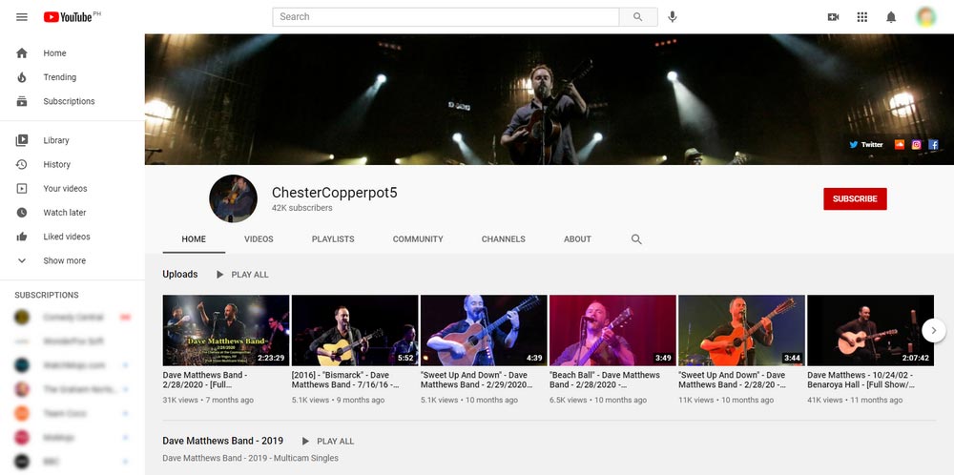Open the Benaroya Hall 2:07:42 thumbnail
Viewport: 954px width, 475px height.
click(x=871, y=330)
